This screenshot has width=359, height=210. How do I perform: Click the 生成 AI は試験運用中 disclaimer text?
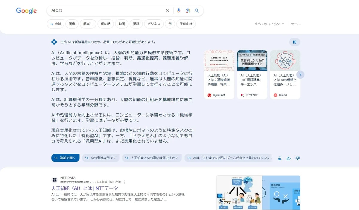coord(108,42)
